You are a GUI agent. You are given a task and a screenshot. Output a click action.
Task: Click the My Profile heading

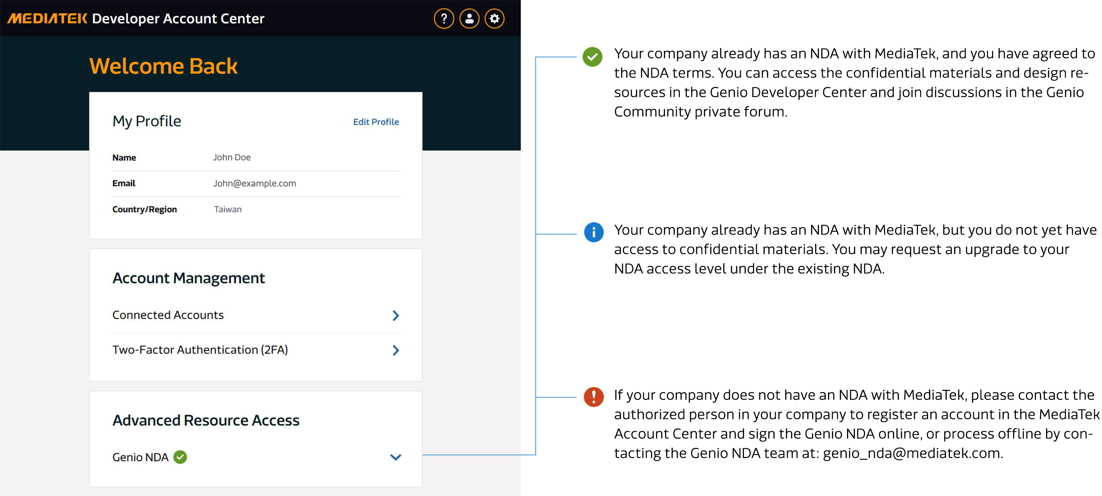click(147, 121)
